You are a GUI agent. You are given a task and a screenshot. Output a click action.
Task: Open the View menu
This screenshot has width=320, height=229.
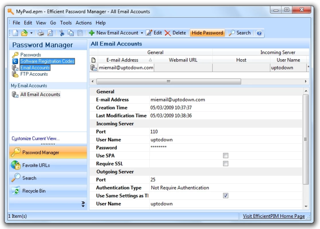click(x=41, y=23)
